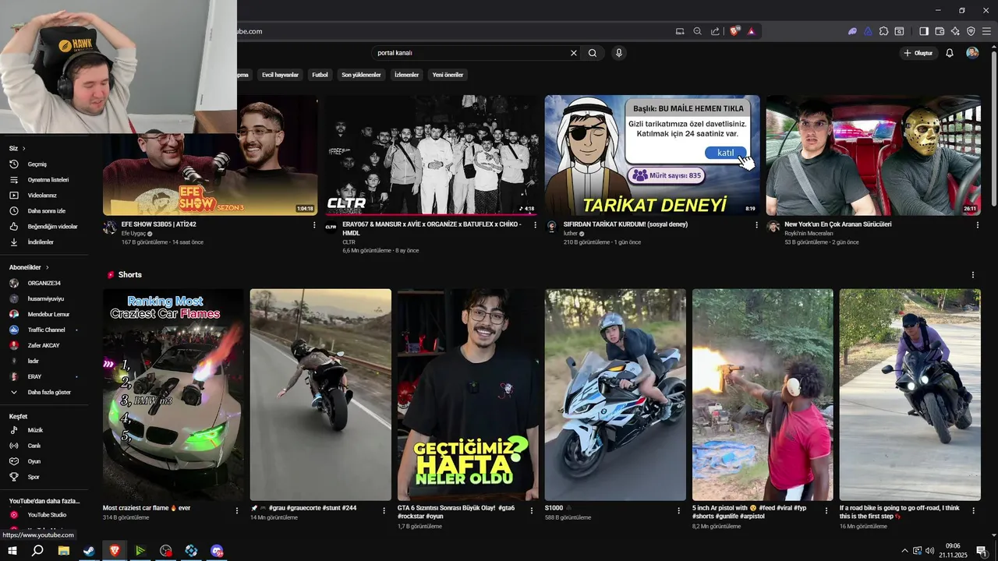Open options for ERAY067 & MANSUR video
The height and width of the screenshot is (561, 998).
535,225
